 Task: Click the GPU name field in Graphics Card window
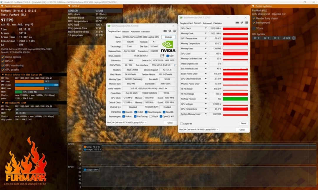(141, 37)
